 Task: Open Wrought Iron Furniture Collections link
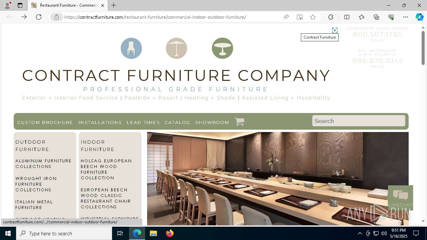click(x=36, y=184)
